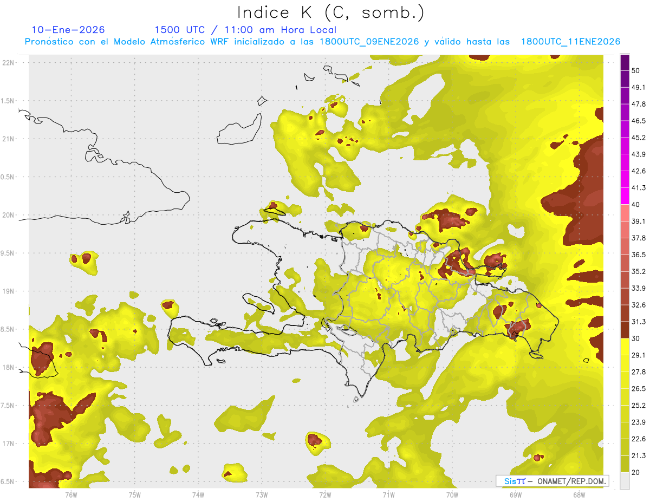Click the "22N" latitude axis label
The image size is (650, 502).
[8, 63]
